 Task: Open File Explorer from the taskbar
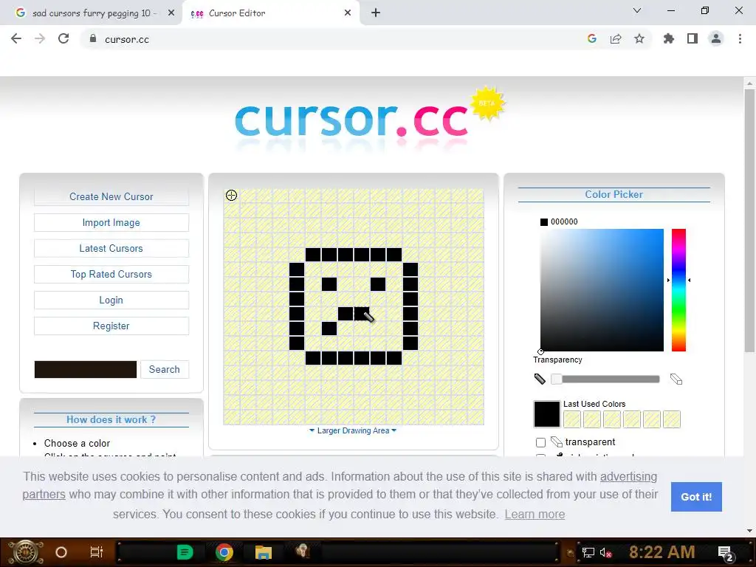[264, 552]
